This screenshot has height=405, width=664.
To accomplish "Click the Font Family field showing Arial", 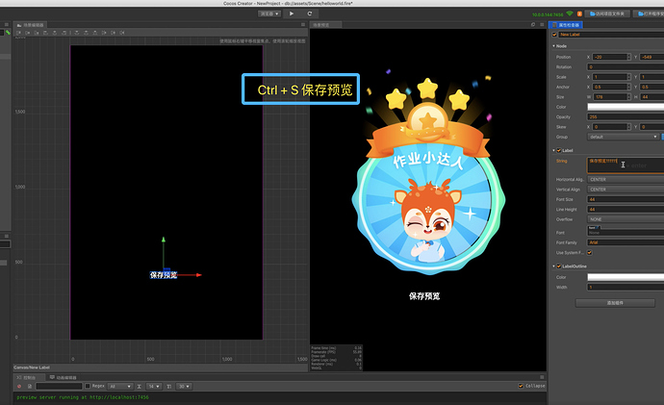I will [626, 242].
